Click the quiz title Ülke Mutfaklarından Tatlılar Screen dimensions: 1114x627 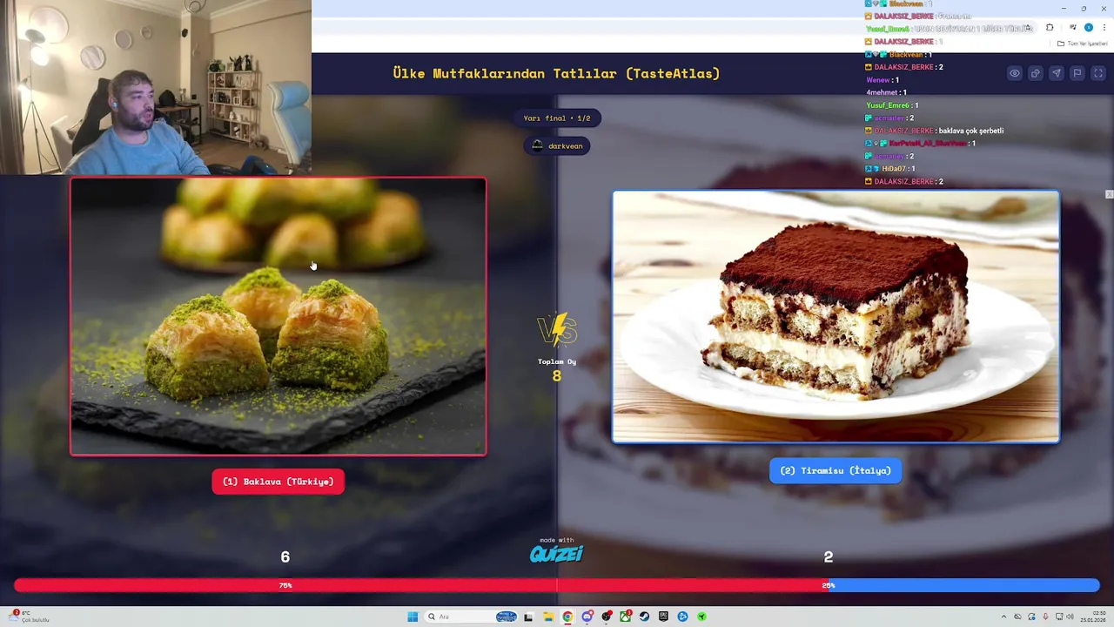pyautogui.click(x=557, y=73)
